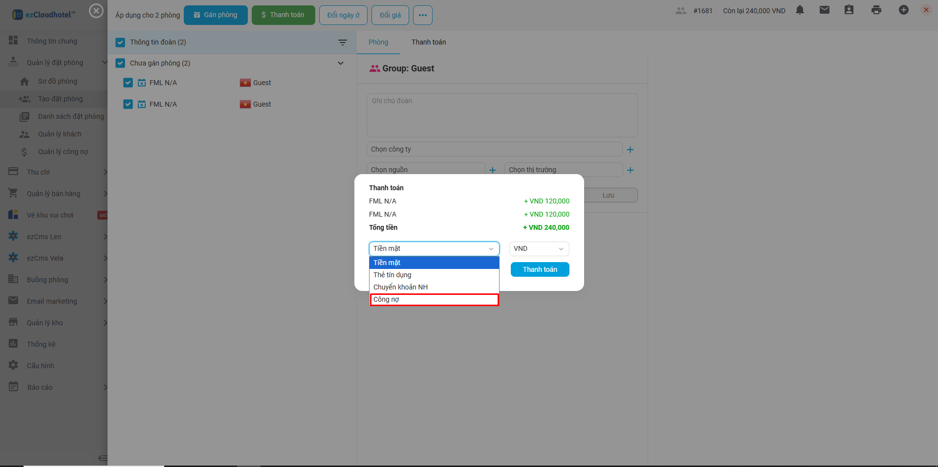Viewport: 938px width, 467px height.
Task: Open the VND currency dropdown
Action: click(x=539, y=249)
